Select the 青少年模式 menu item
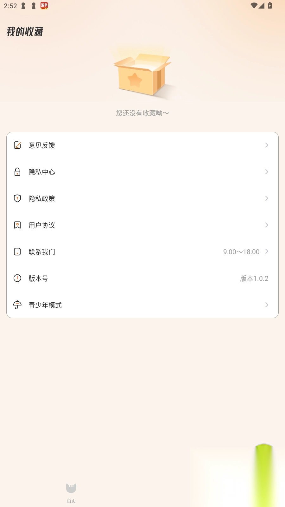Screen dimensions: 285x507 (x=45, y=305)
